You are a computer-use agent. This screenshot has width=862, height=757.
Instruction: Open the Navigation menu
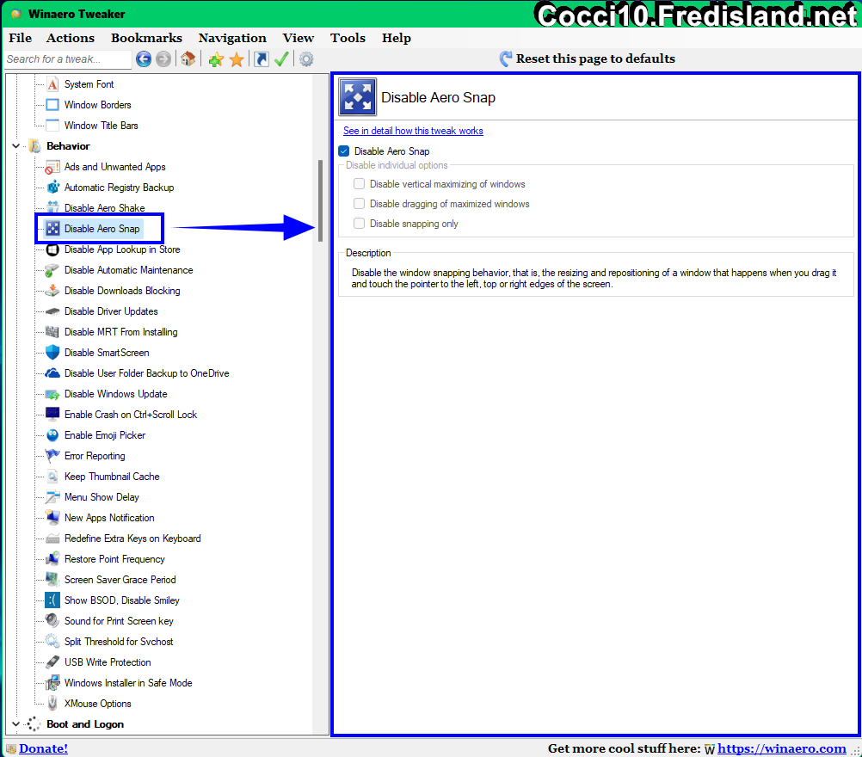click(x=232, y=38)
